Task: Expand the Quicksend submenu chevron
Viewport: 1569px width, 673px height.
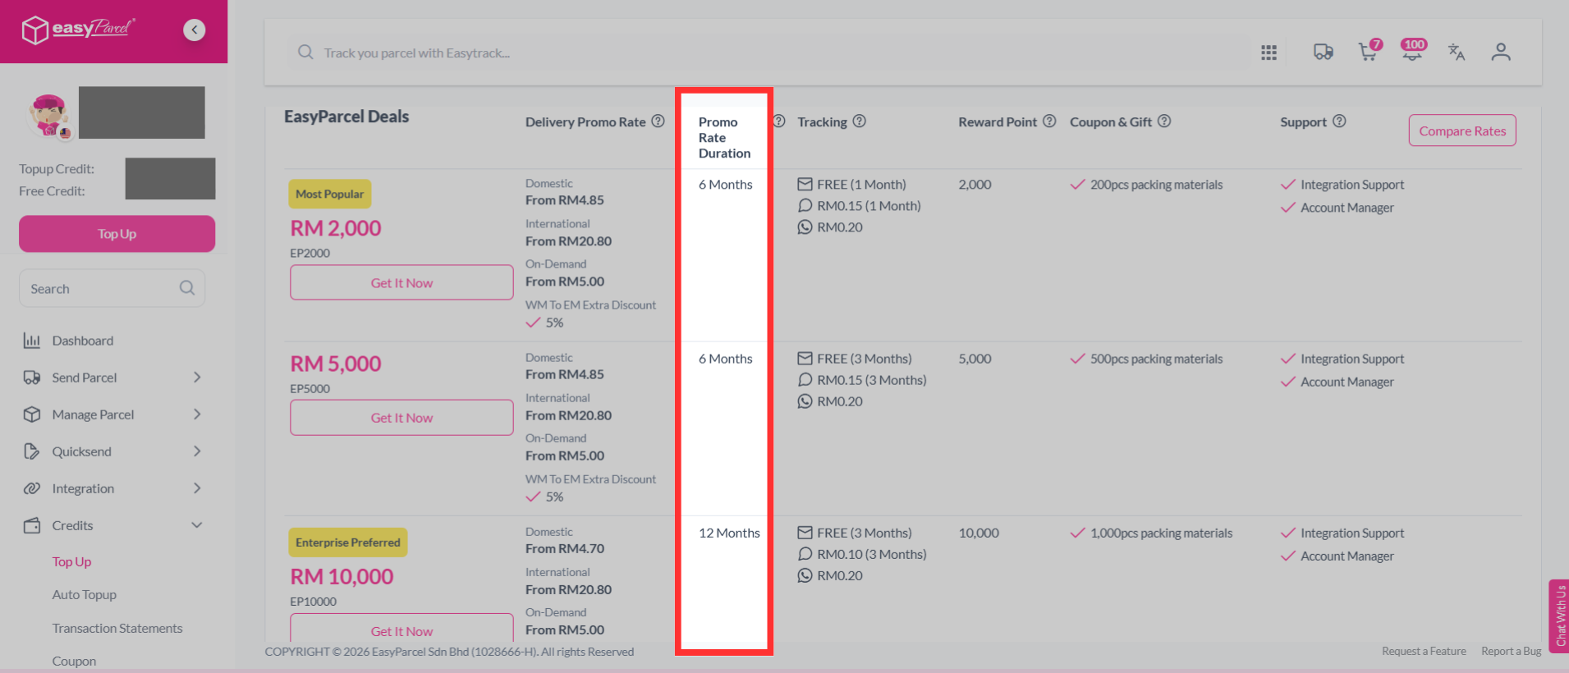Action: (x=197, y=451)
